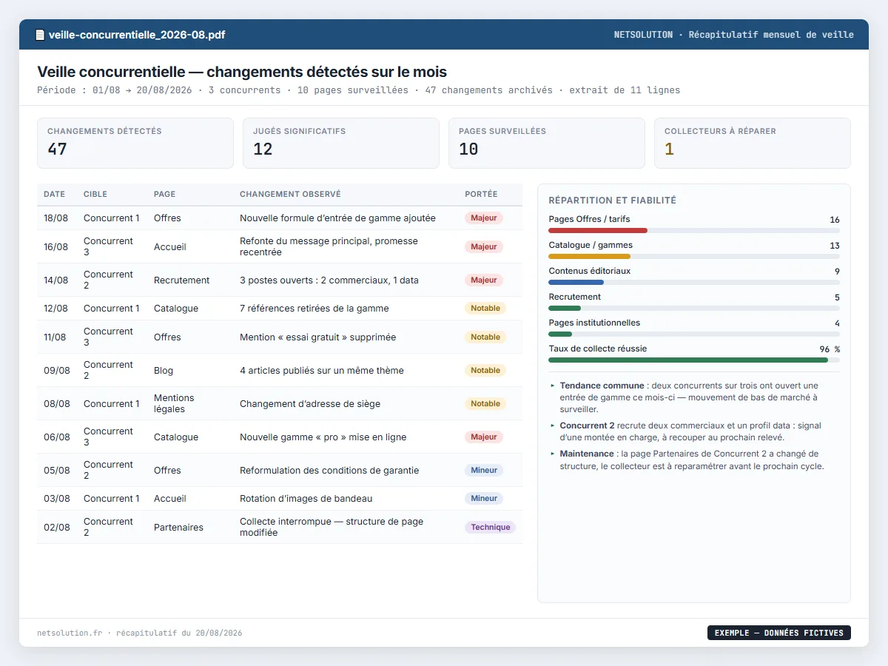Click the PAGE column header
This screenshot has height=666, width=888.
click(164, 194)
